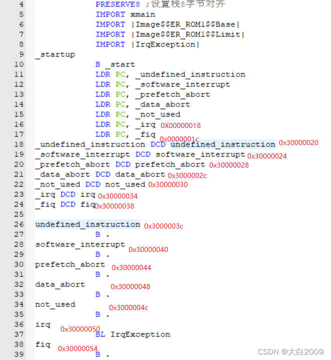This screenshot has height=360, width=331.
Task: Click line number 9 in the gutter
Action: (21, 54)
